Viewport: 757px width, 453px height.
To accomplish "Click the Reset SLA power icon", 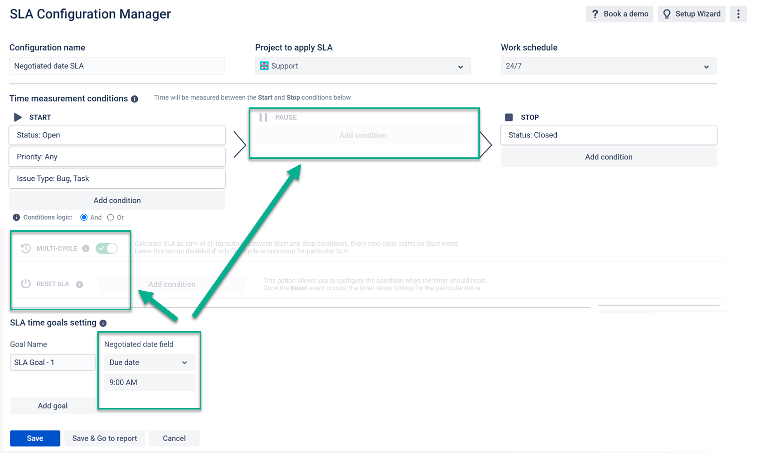I will point(26,284).
